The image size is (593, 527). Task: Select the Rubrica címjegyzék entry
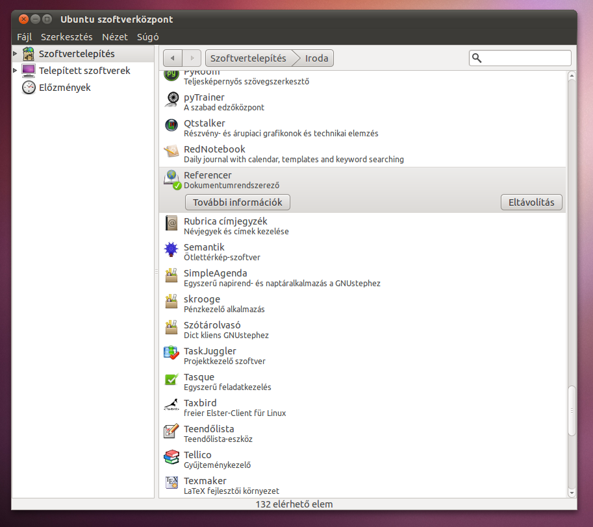362,226
